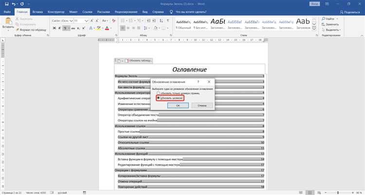Increase paragraph indent icon
The width and height of the screenshot is (365, 195).
click(154, 21)
